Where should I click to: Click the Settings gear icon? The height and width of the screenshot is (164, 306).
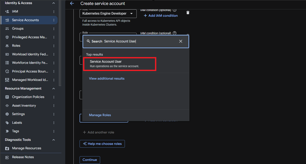point(7,114)
